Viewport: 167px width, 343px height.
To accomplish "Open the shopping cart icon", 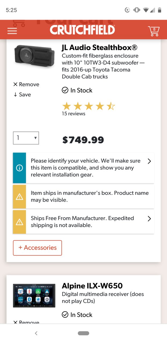I will 154,31.
